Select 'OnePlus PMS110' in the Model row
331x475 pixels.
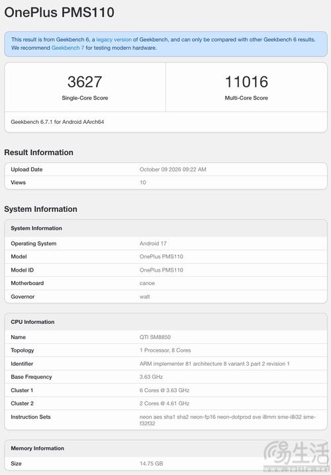[162, 256]
